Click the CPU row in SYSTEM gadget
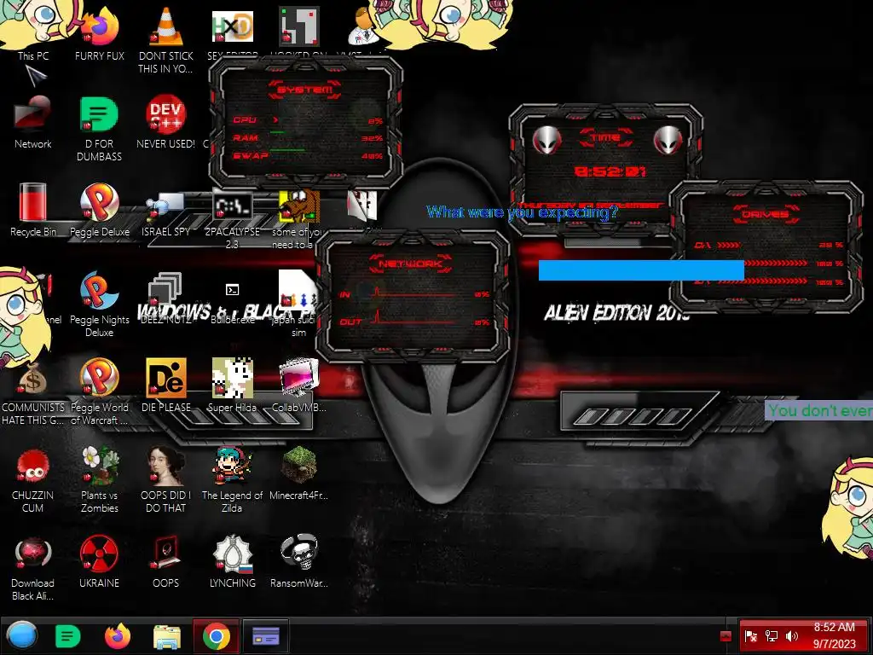 (x=307, y=120)
